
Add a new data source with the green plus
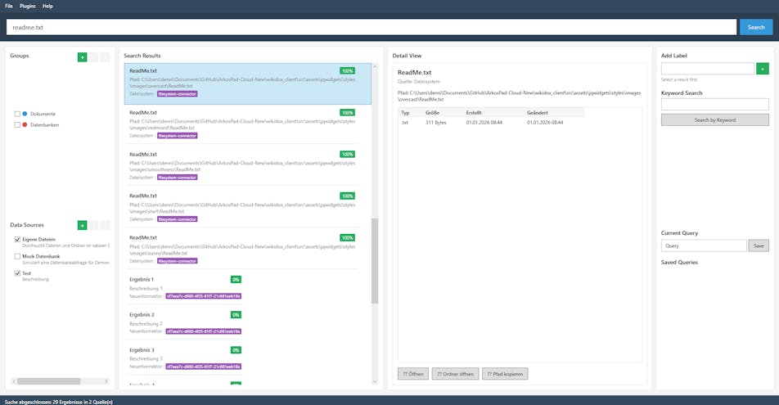coord(82,225)
